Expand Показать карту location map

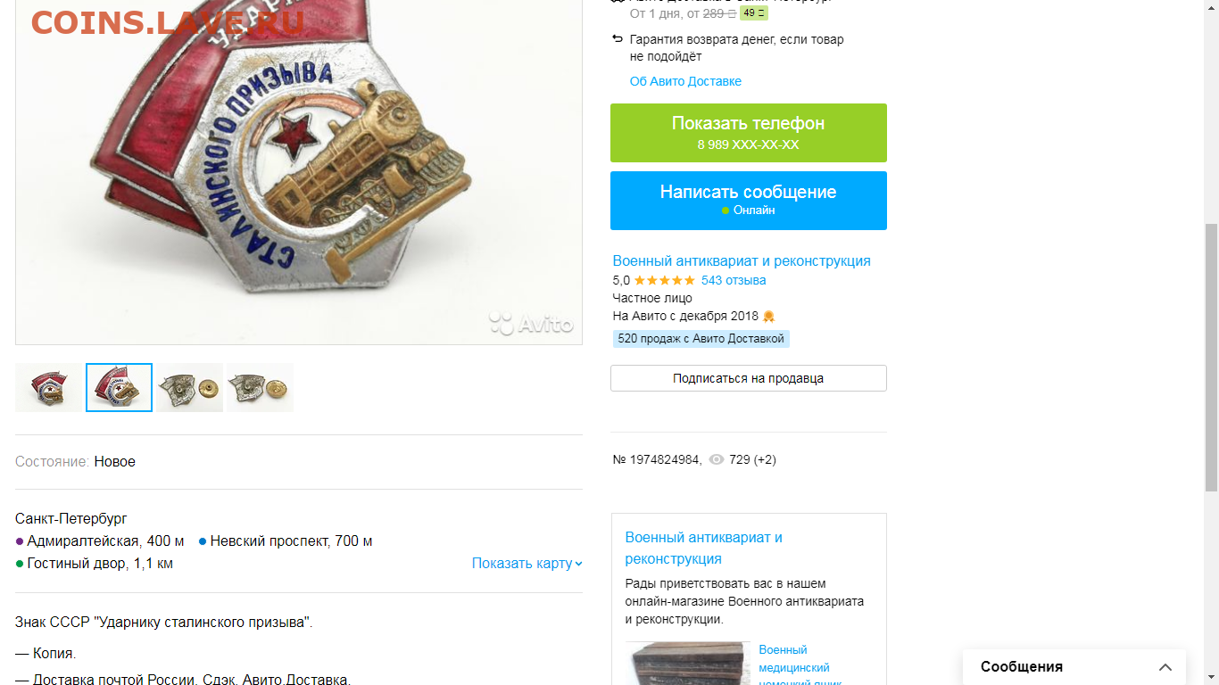tap(527, 564)
